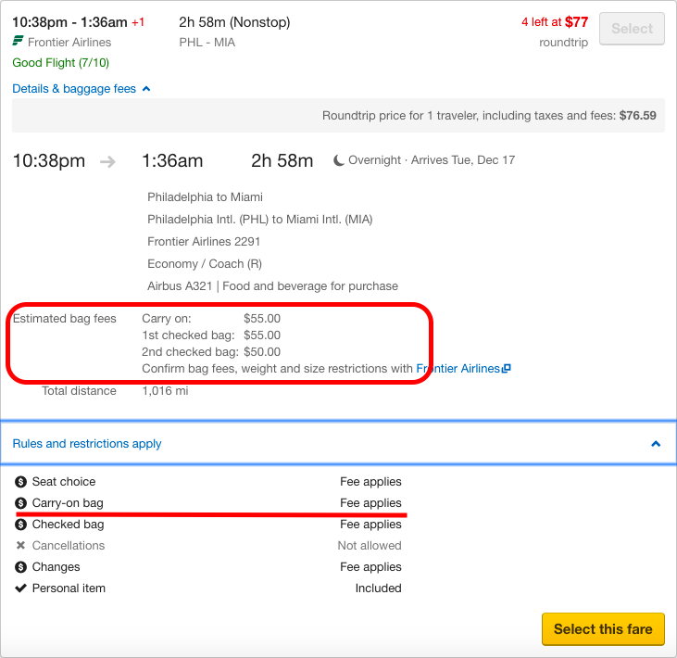This screenshot has width=677, height=658.
Task: Click the Select this fare button
Action: (603, 629)
